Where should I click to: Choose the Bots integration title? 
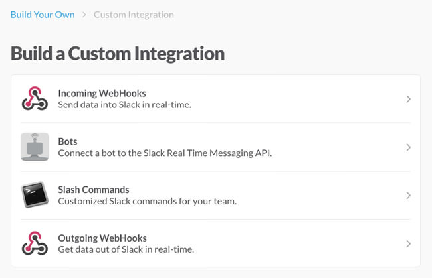pos(68,141)
